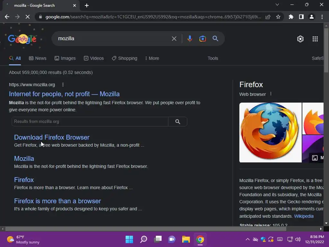The width and height of the screenshot is (329, 247).
Task: Close the mozilla - Google Search tab
Action: click(75, 5)
